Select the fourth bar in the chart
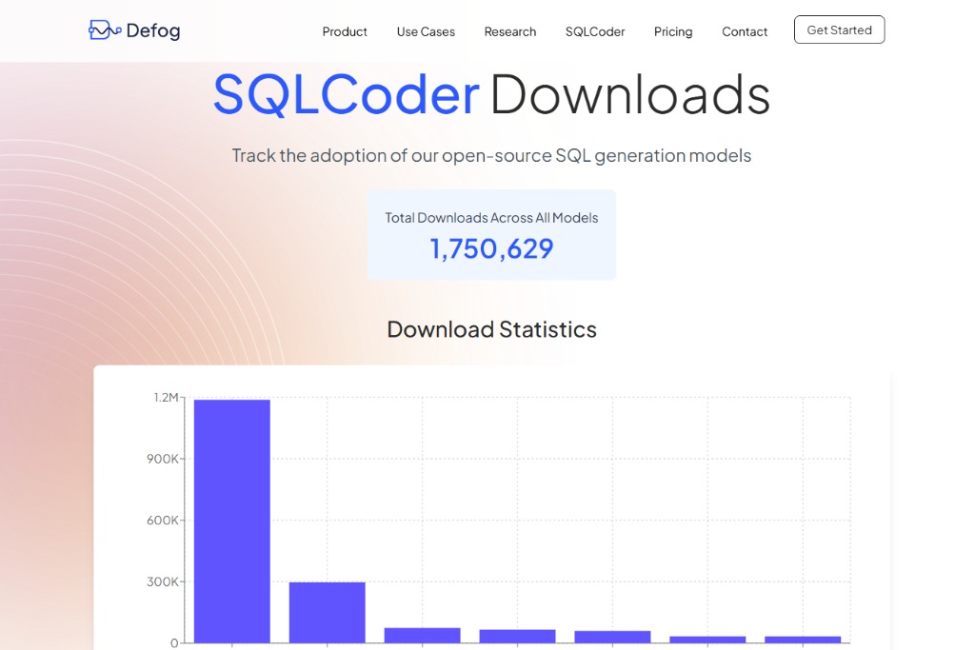Image resolution: width=975 pixels, height=650 pixels. [x=518, y=636]
